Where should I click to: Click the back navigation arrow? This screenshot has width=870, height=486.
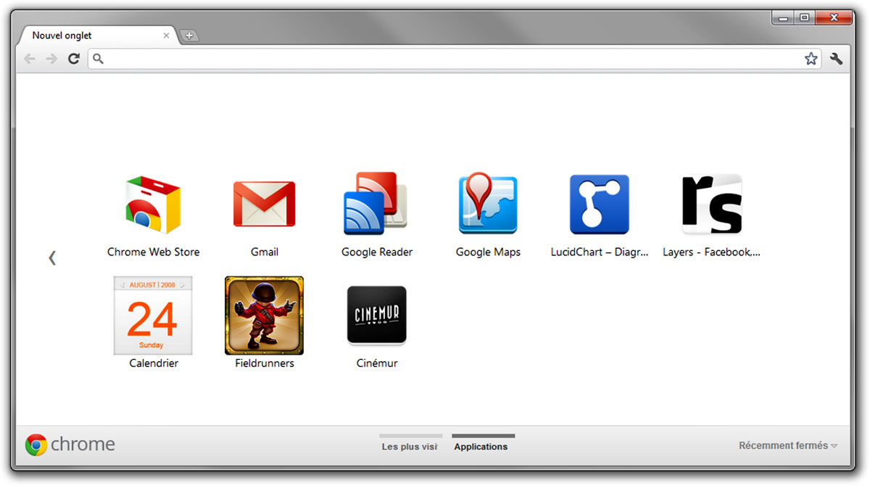point(30,59)
